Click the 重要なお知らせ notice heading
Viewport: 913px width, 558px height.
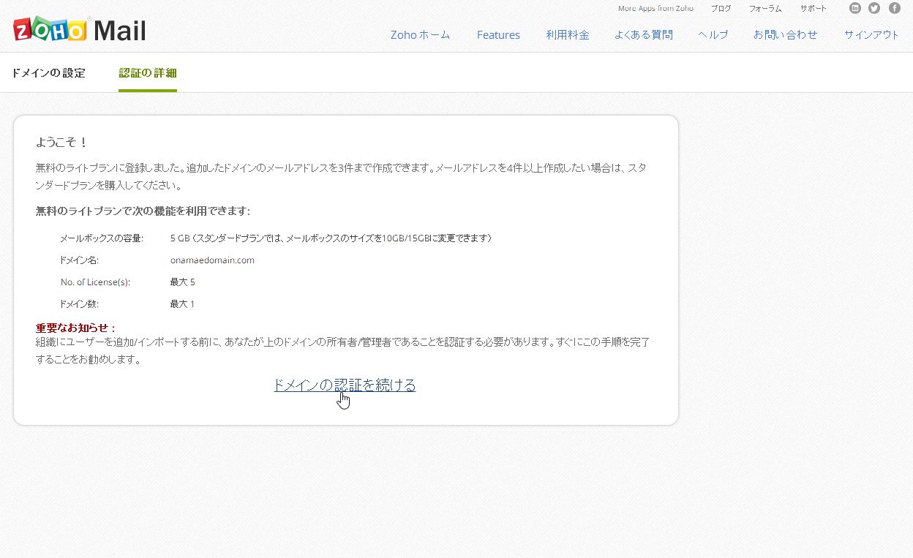(76, 328)
